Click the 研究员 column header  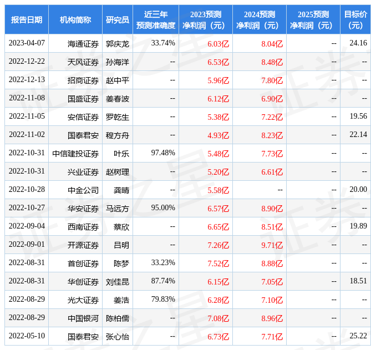(118, 19)
